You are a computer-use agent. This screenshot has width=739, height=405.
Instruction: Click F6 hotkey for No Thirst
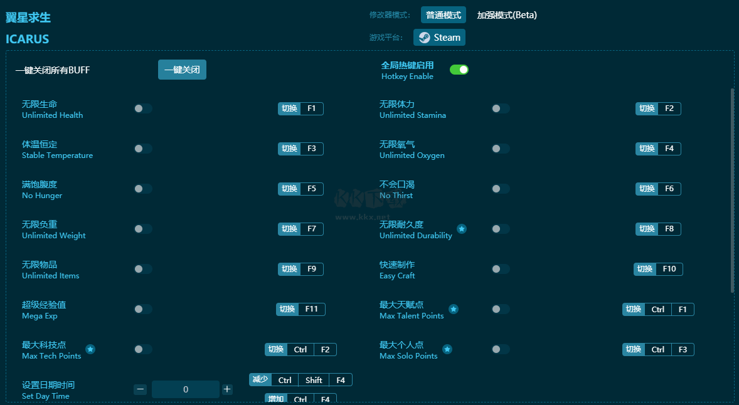(x=669, y=189)
